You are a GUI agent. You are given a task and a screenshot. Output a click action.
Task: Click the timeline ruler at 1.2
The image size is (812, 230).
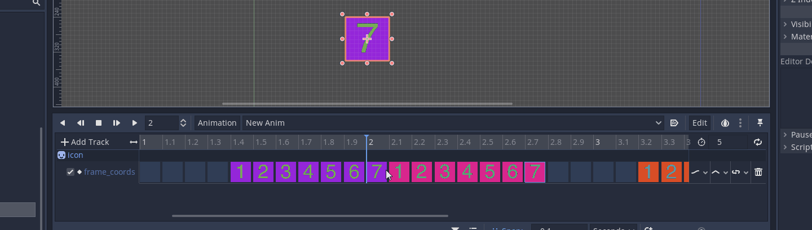coord(192,142)
